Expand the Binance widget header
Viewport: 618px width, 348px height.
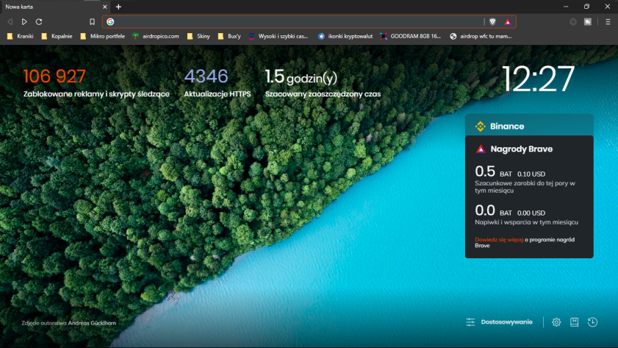click(529, 126)
